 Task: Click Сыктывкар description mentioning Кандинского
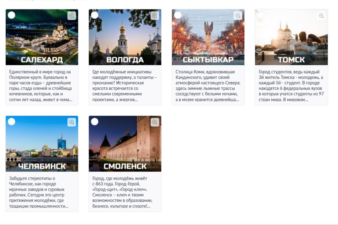208,85
